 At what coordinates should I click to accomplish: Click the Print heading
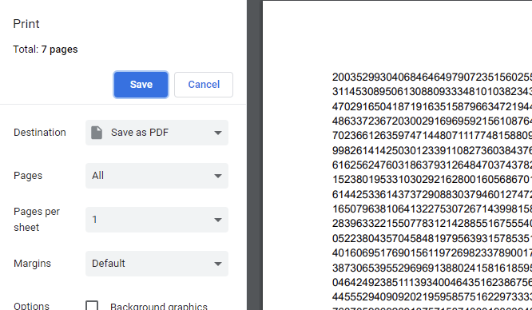click(x=26, y=24)
